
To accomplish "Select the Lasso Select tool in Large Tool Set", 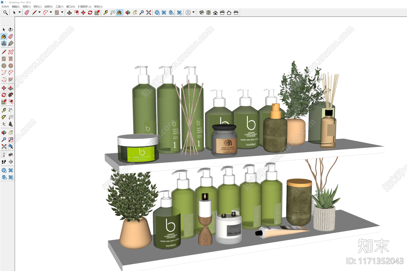I will pyautogui.click(x=11, y=30).
